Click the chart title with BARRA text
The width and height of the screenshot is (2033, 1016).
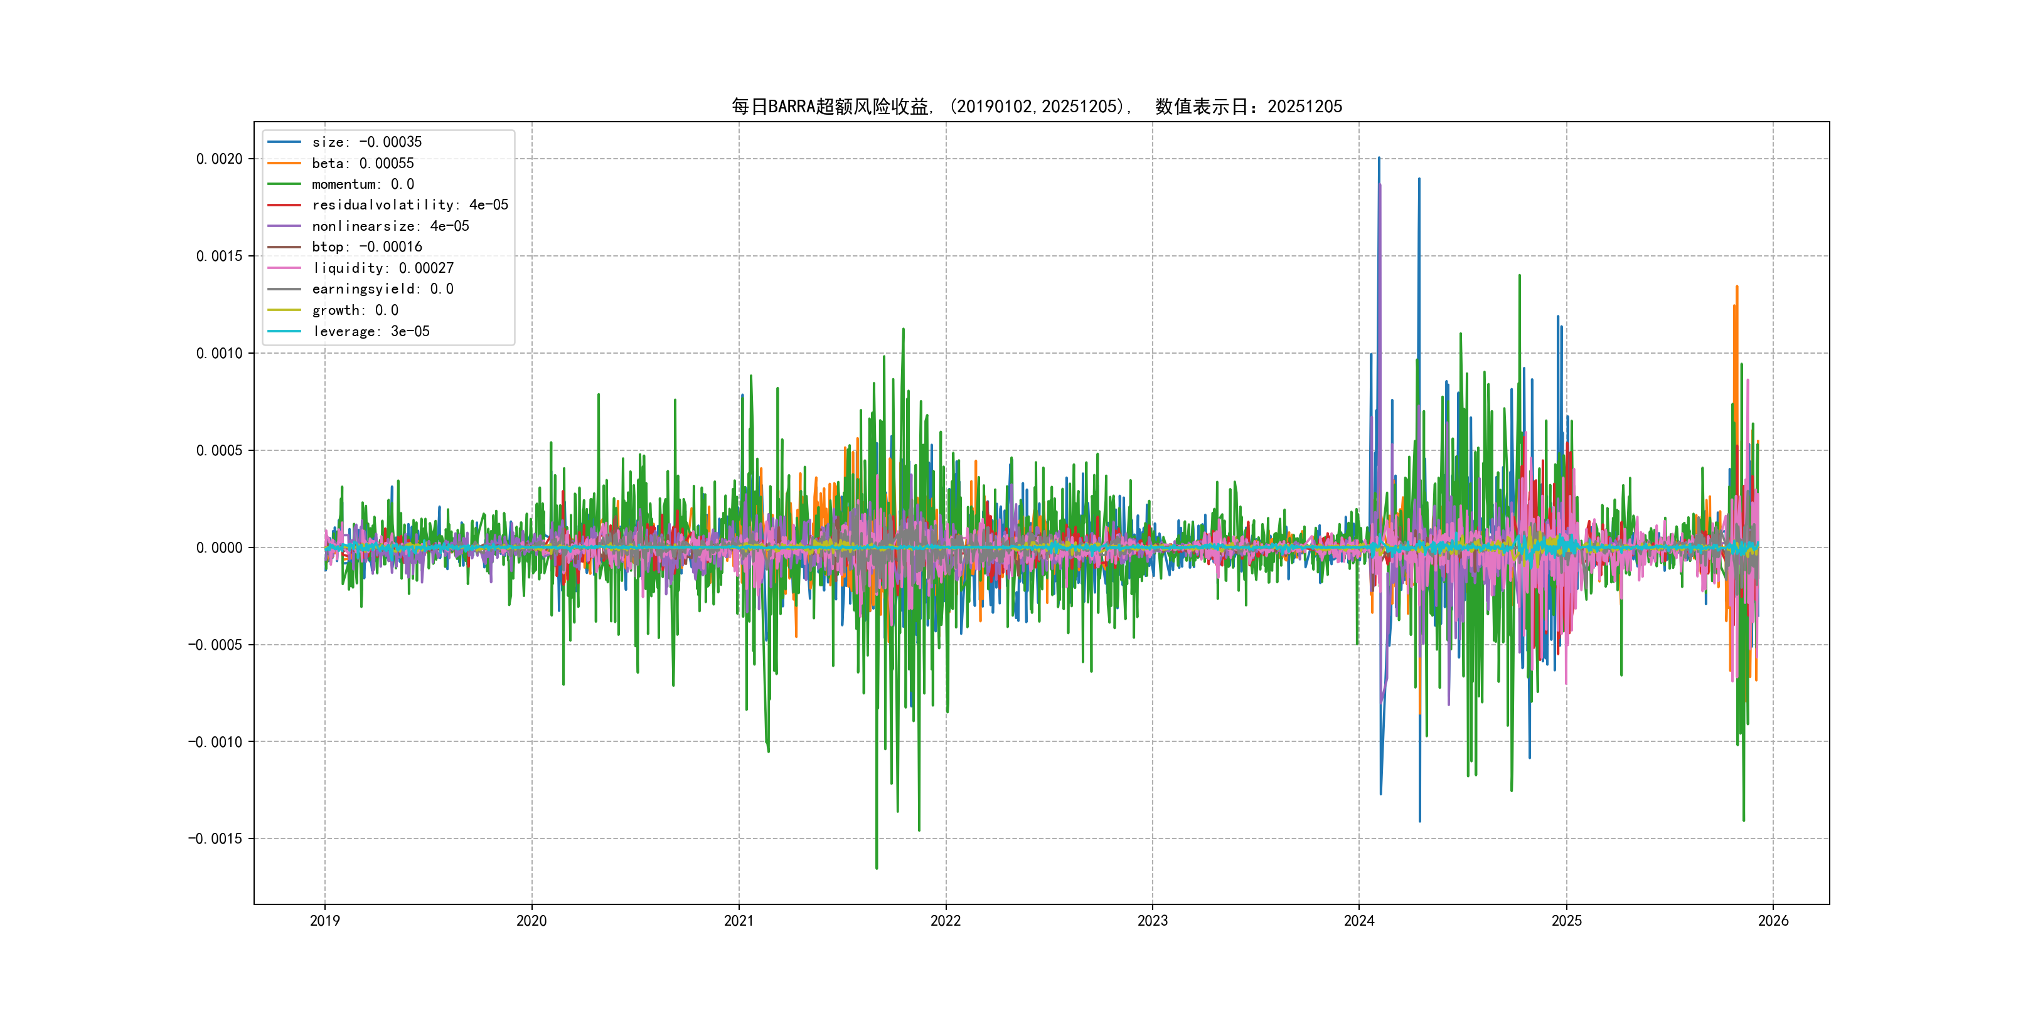[x=1036, y=107]
